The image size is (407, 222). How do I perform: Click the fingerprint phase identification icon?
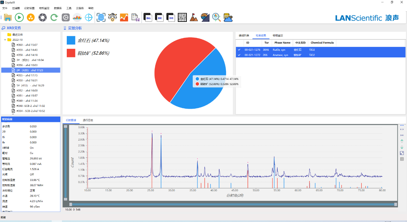101,18
